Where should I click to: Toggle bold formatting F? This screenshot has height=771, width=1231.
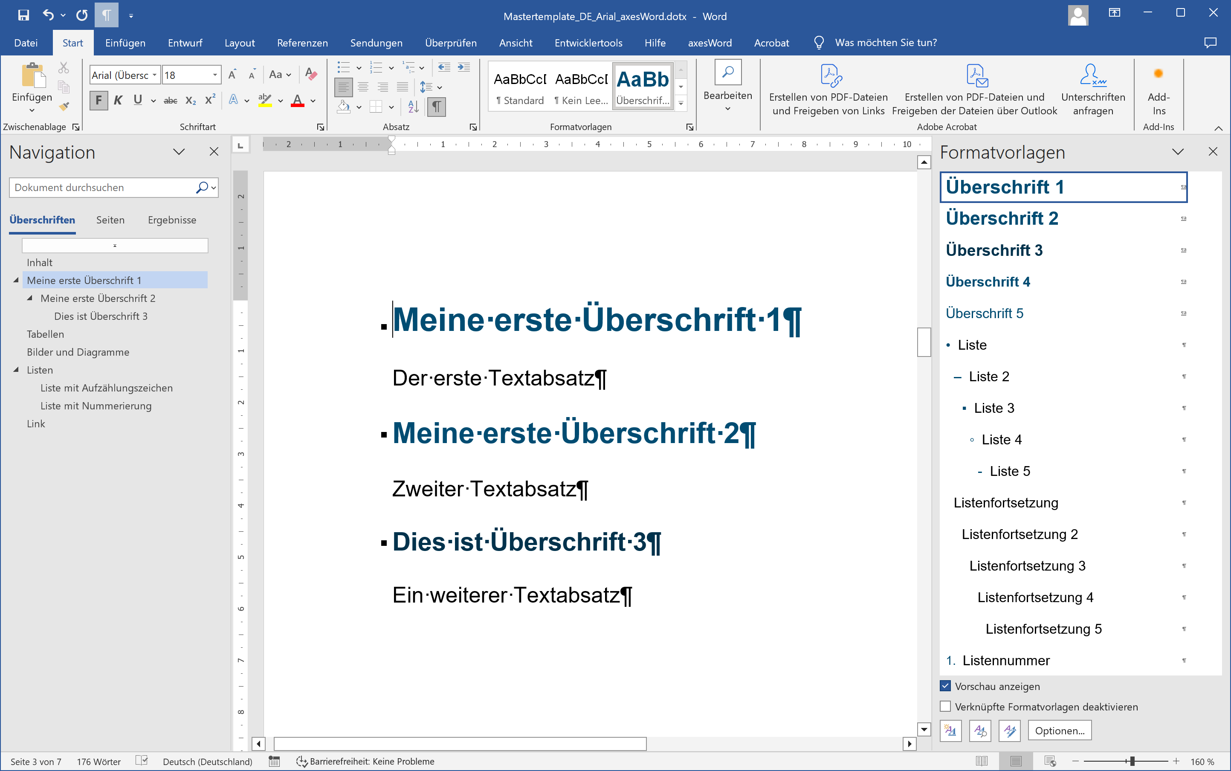coord(98,101)
